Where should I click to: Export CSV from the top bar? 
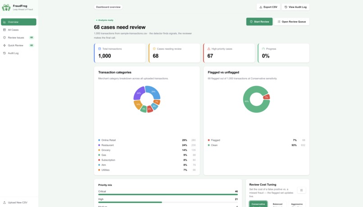268,7
